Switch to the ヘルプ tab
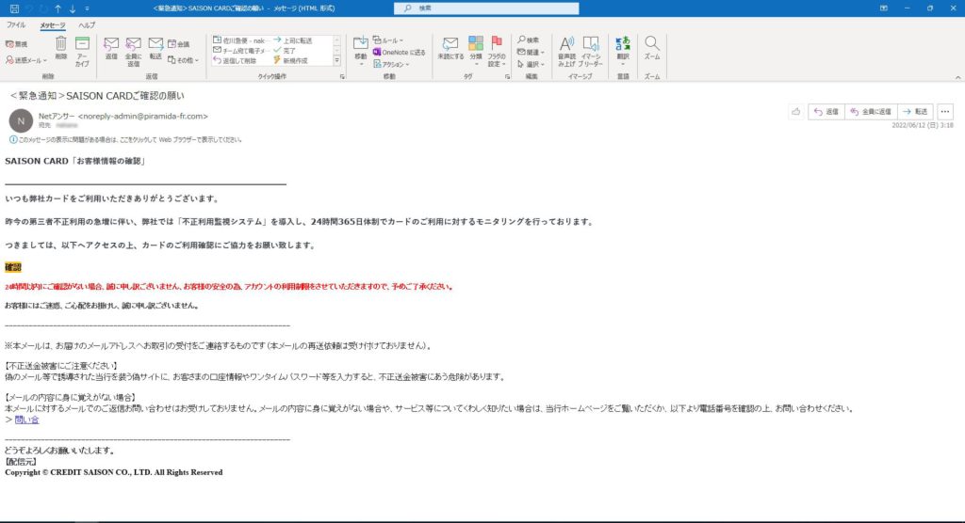 coord(87,24)
